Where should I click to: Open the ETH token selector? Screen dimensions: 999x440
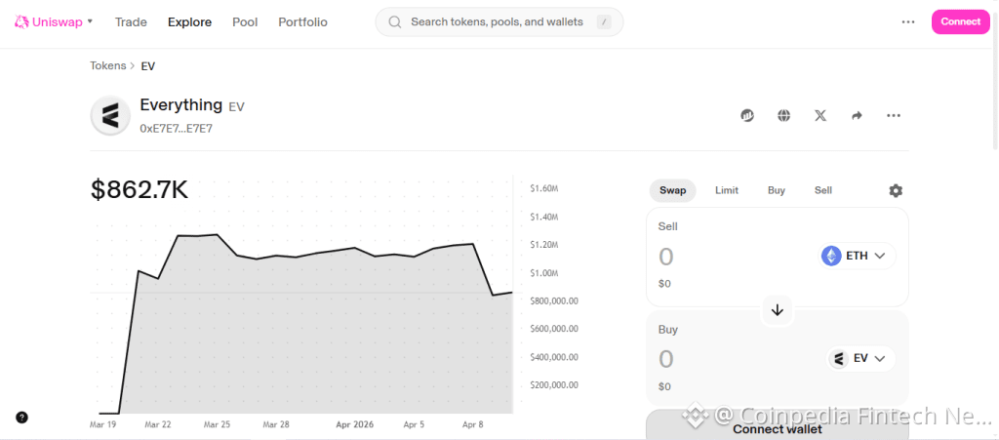pyautogui.click(x=858, y=257)
